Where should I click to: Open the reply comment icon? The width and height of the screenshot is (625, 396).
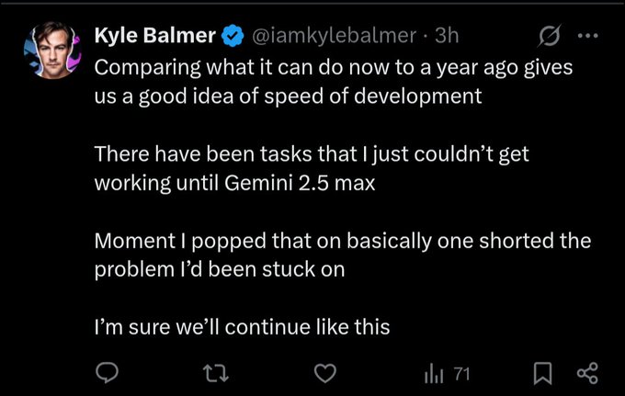pos(108,373)
